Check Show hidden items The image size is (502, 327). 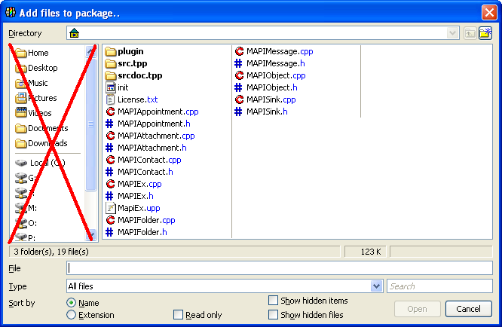(x=273, y=301)
